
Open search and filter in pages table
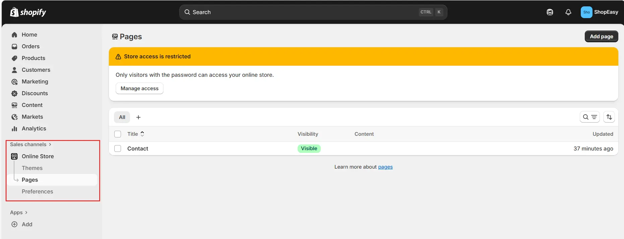click(x=590, y=117)
